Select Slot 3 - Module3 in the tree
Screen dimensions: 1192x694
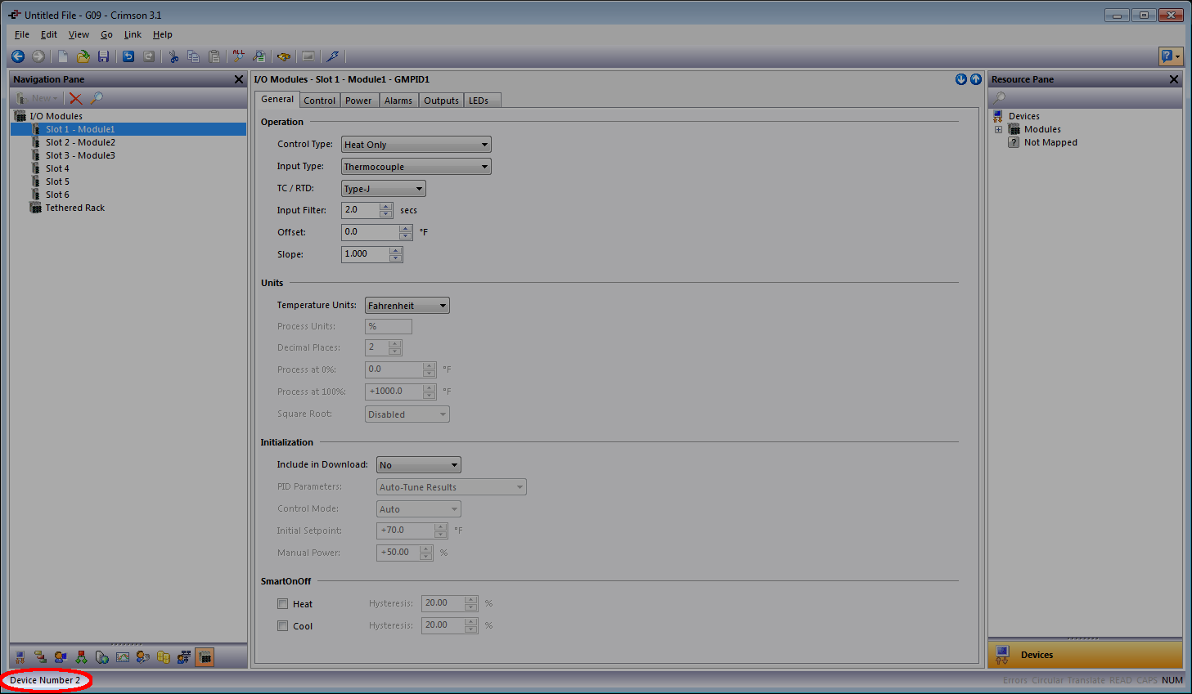pyautogui.click(x=80, y=155)
